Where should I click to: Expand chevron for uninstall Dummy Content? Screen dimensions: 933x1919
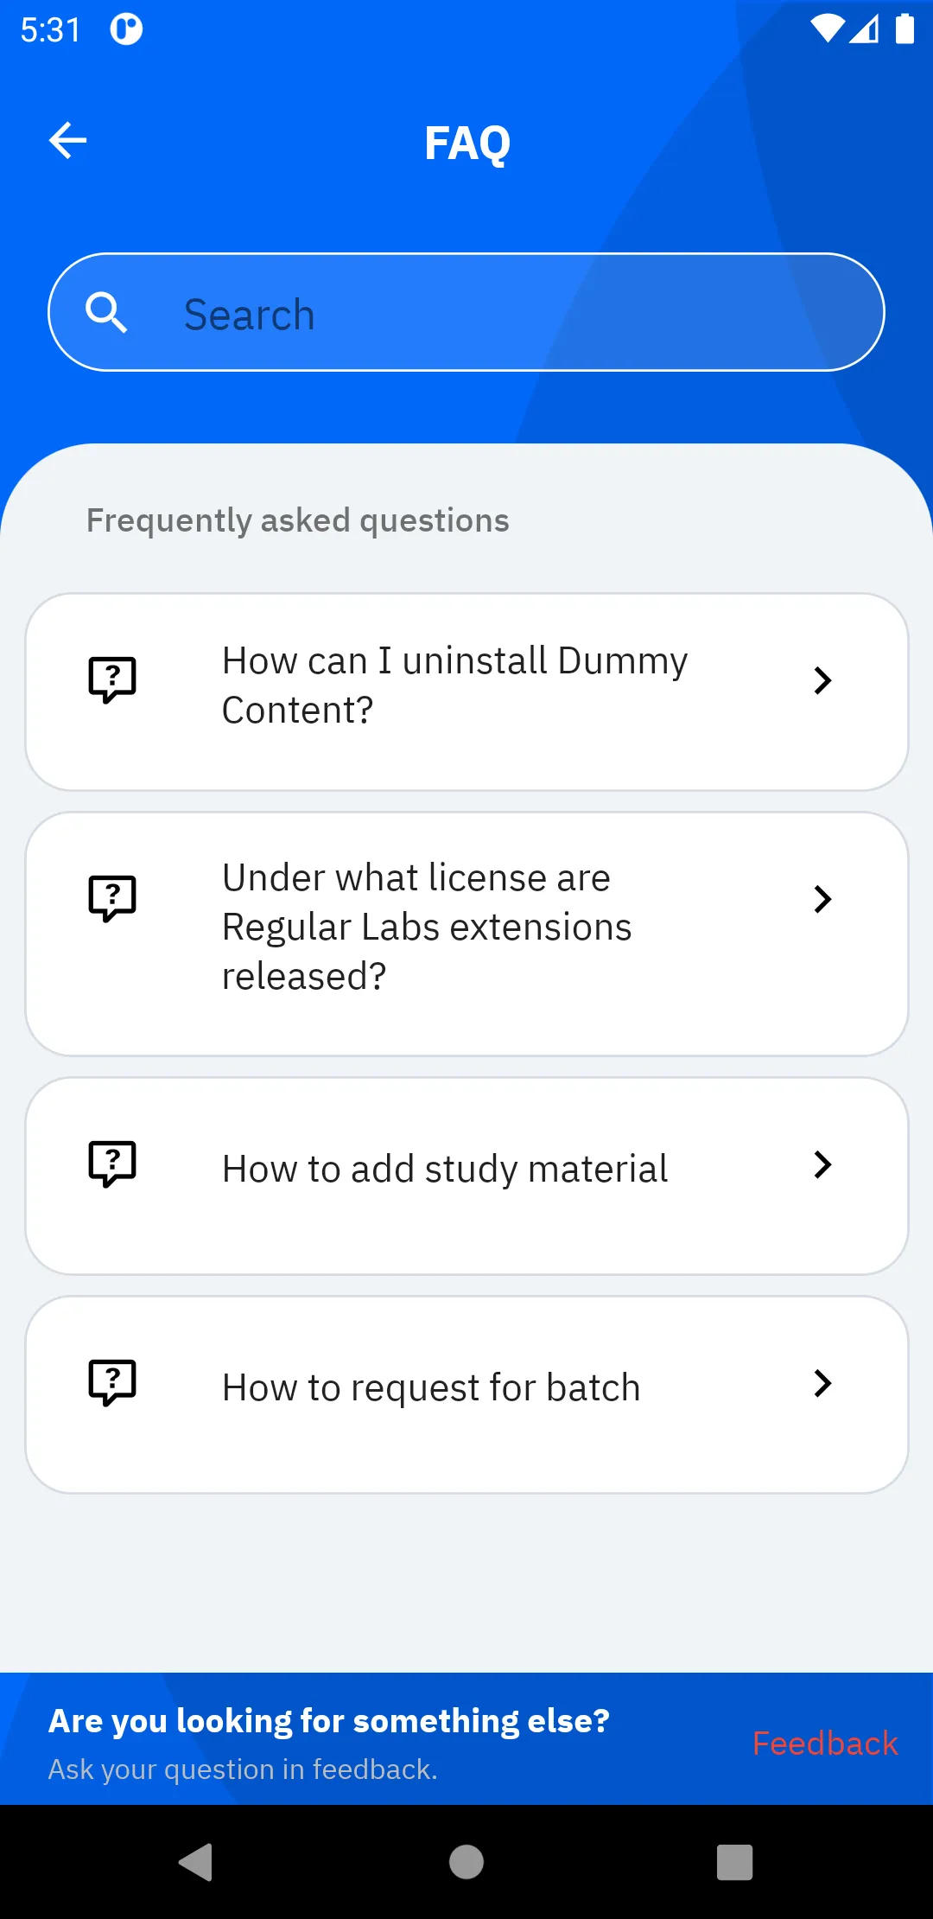click(x=822, y=681)
